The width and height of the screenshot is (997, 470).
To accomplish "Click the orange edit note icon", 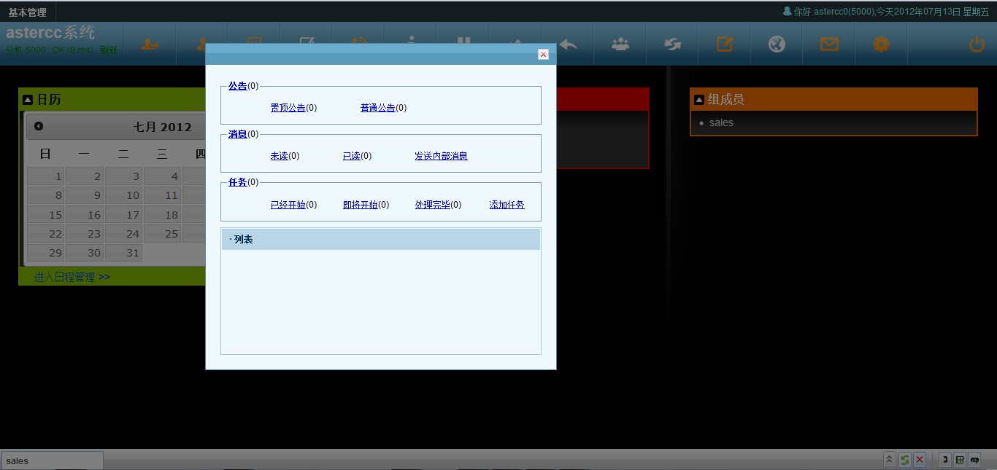I will [724, 44].
